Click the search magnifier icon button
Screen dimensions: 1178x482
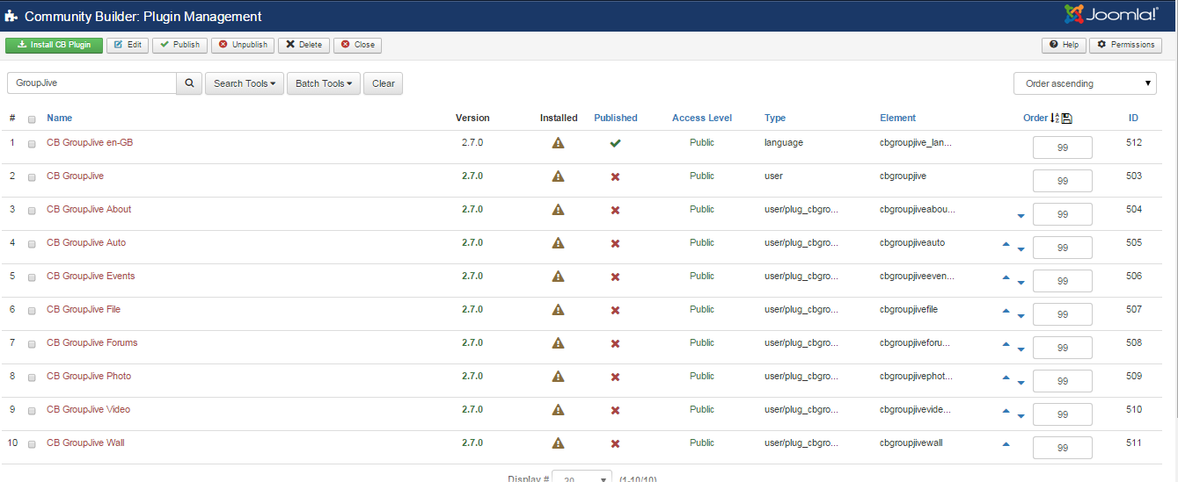pos(189,83)
